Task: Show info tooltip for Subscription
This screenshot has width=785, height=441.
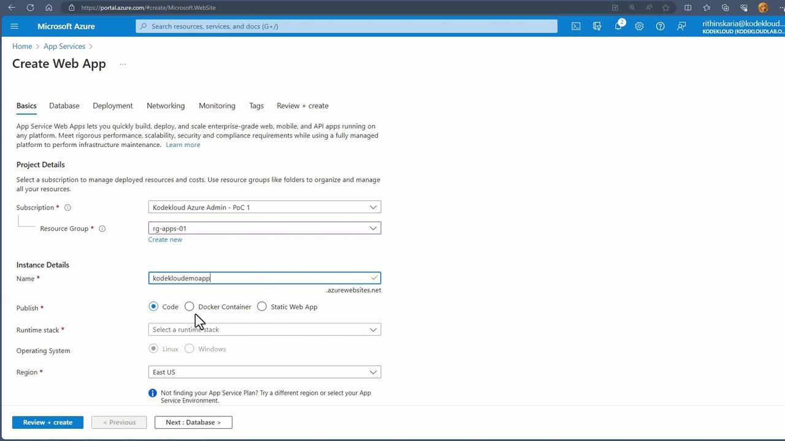Action: click(67, 208)
